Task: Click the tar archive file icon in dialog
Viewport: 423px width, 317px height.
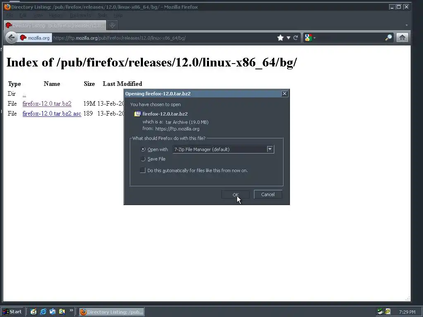Action: coord(137,114)
